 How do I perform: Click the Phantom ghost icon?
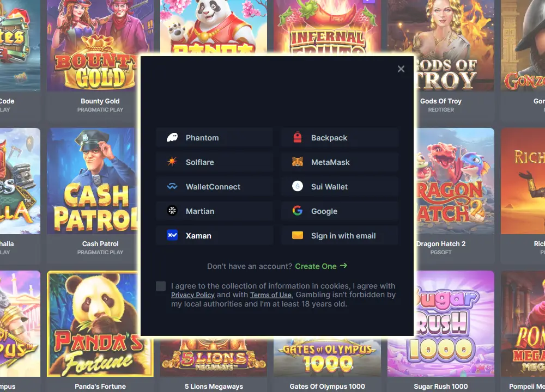172,138
